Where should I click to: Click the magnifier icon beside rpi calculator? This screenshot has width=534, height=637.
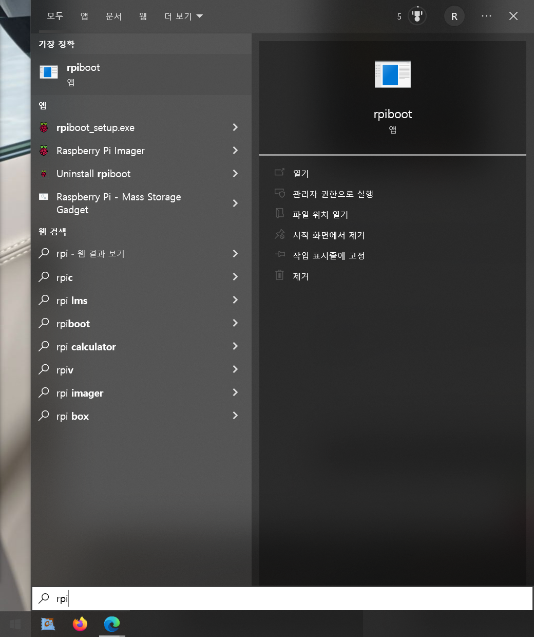pyautogui.click(x=44, y=346)
